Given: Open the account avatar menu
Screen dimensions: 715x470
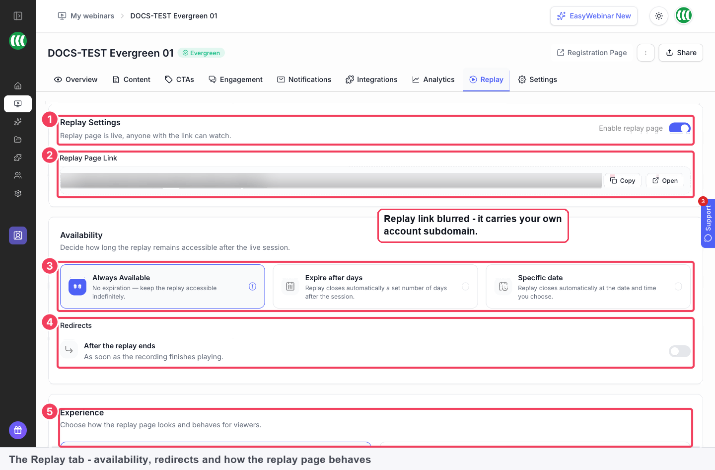Looking at the screenshot, I should [x=684, y=15].
